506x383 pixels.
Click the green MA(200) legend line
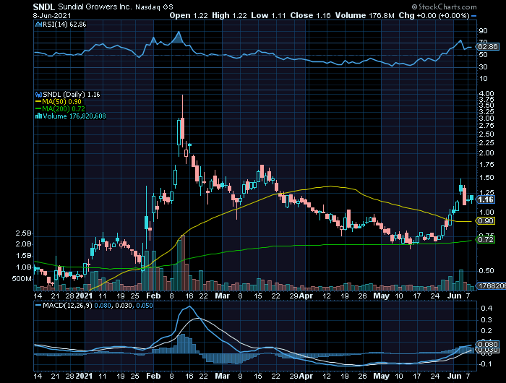(38, 108)
